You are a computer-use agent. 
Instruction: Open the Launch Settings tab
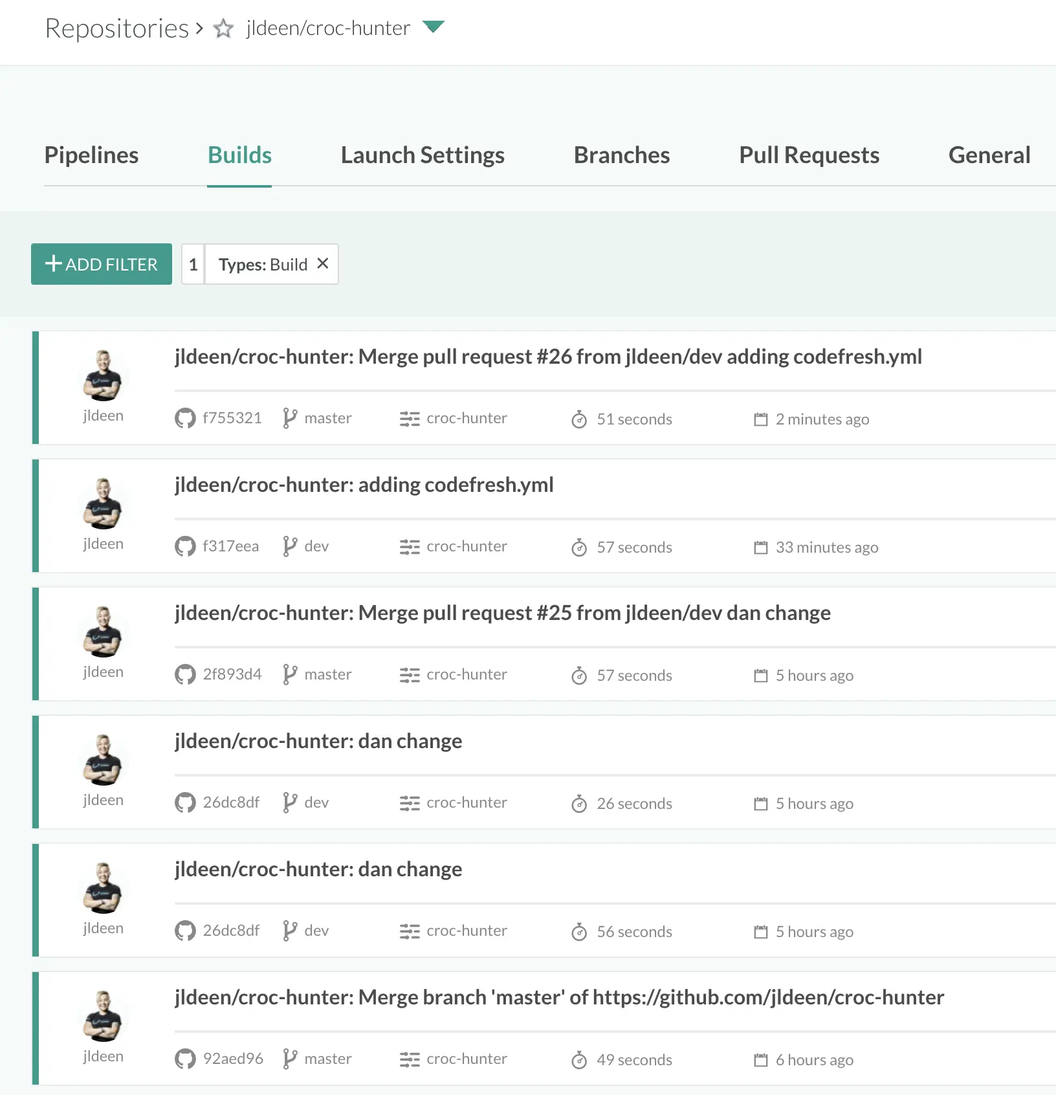pos(423,155)
